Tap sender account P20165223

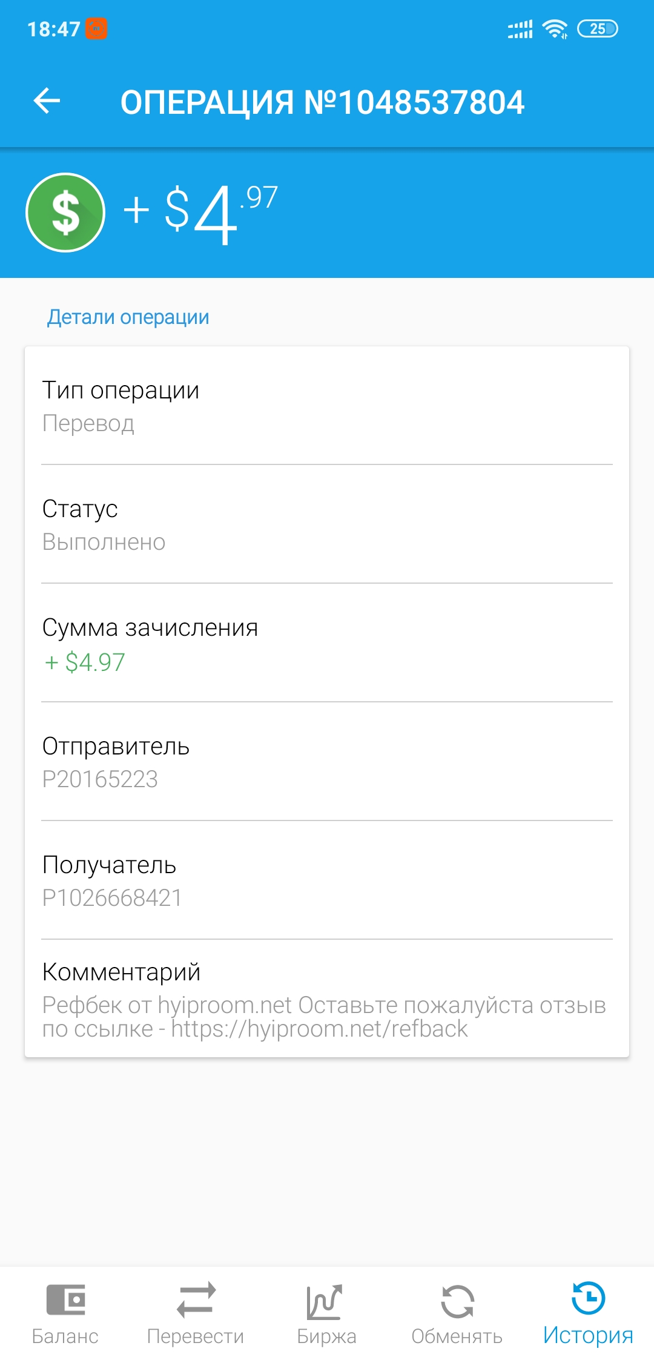(100, 779)
